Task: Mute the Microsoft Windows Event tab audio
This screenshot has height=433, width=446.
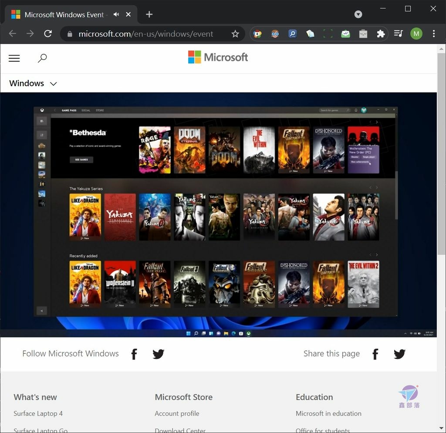Action: (116, 14)
